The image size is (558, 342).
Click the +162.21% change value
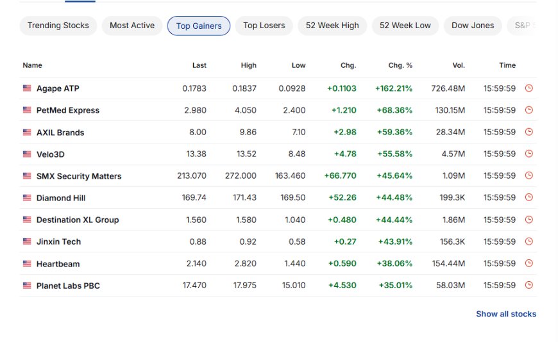(x=394, y=88)
